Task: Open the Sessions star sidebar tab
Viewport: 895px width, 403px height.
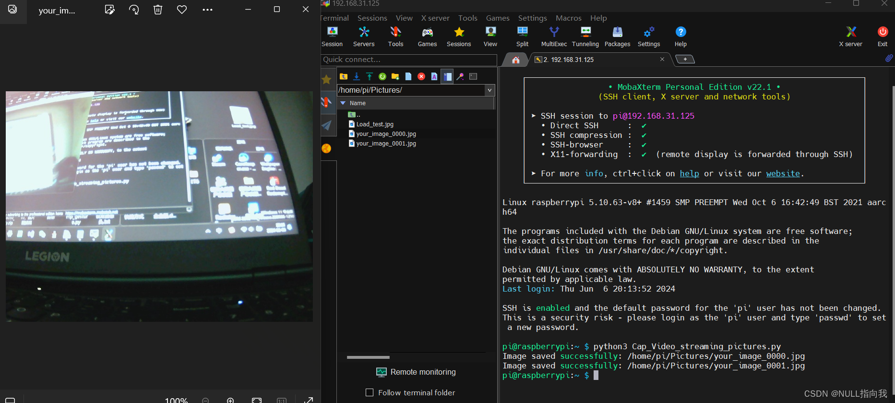Action: [327, 80]
